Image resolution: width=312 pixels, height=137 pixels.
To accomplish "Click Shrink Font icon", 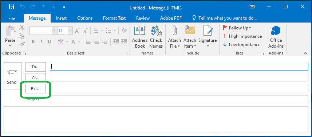I will [x=85, y=31].
